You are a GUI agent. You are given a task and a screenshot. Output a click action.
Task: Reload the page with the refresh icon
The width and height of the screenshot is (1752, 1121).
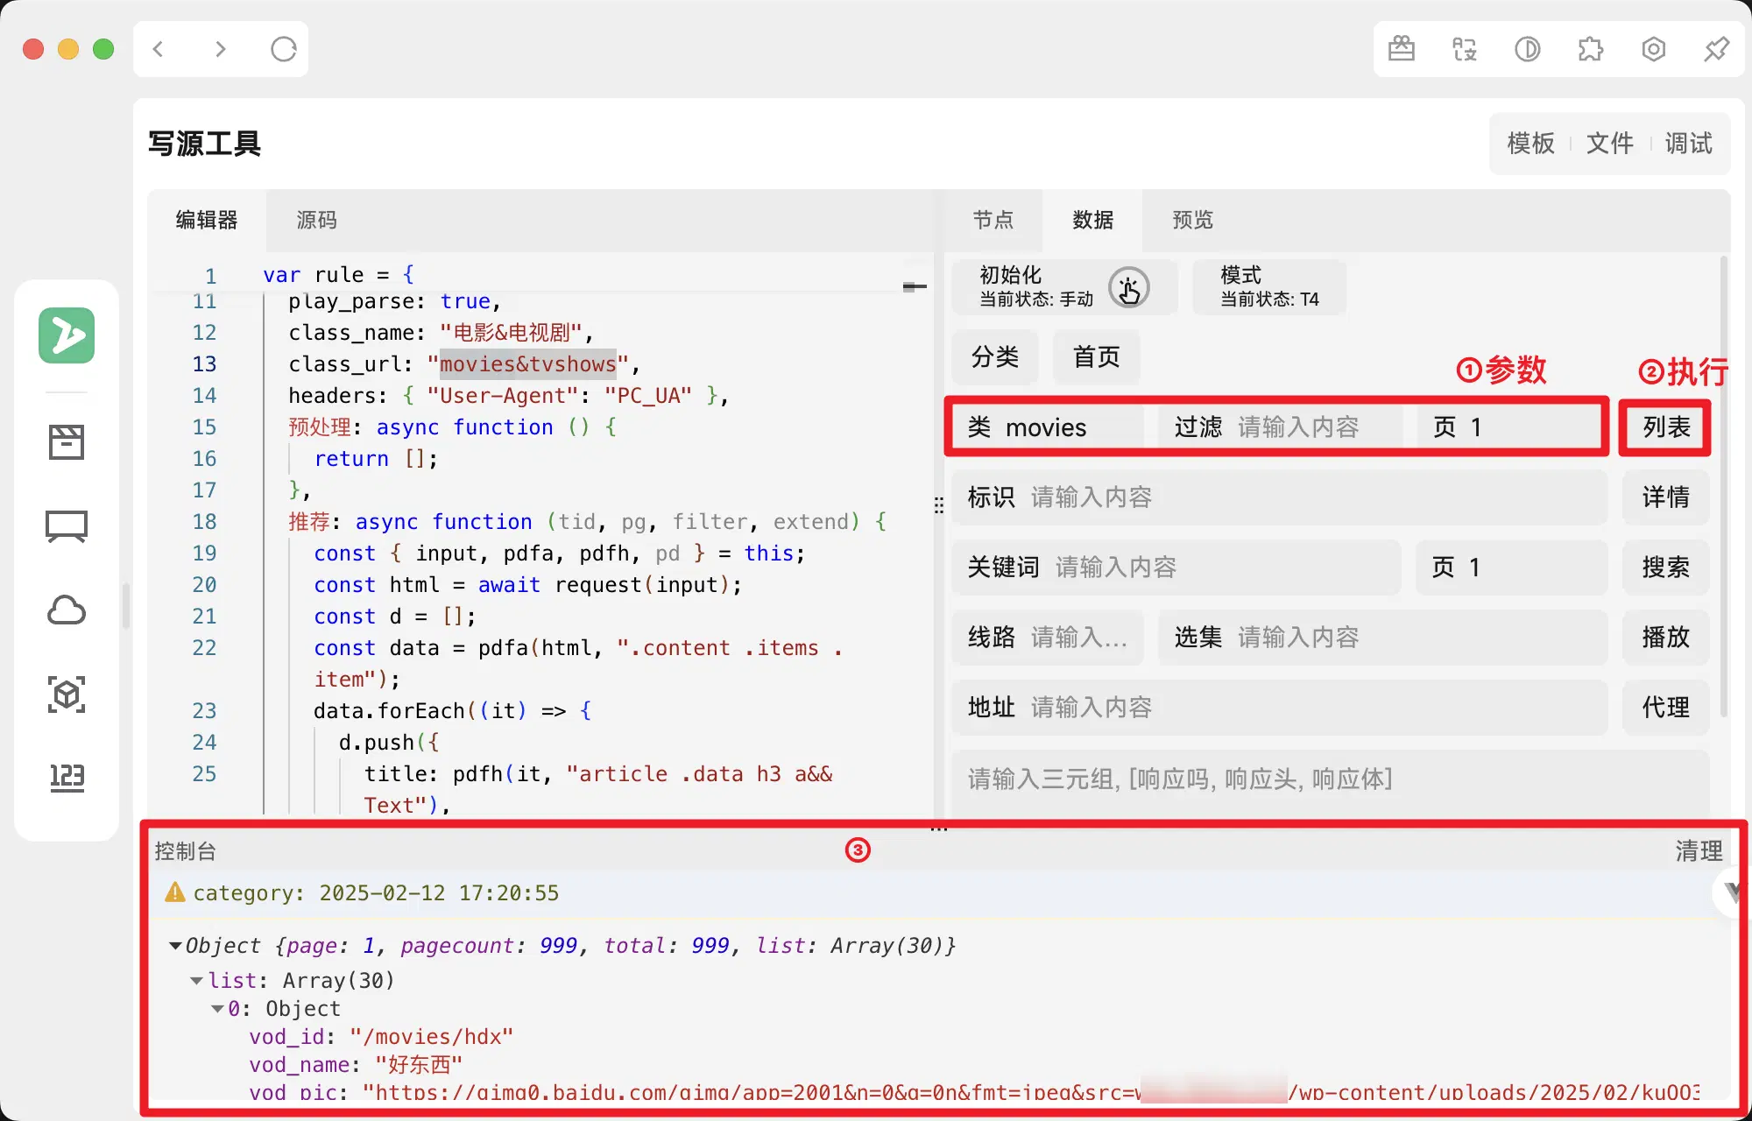point(284,49)
